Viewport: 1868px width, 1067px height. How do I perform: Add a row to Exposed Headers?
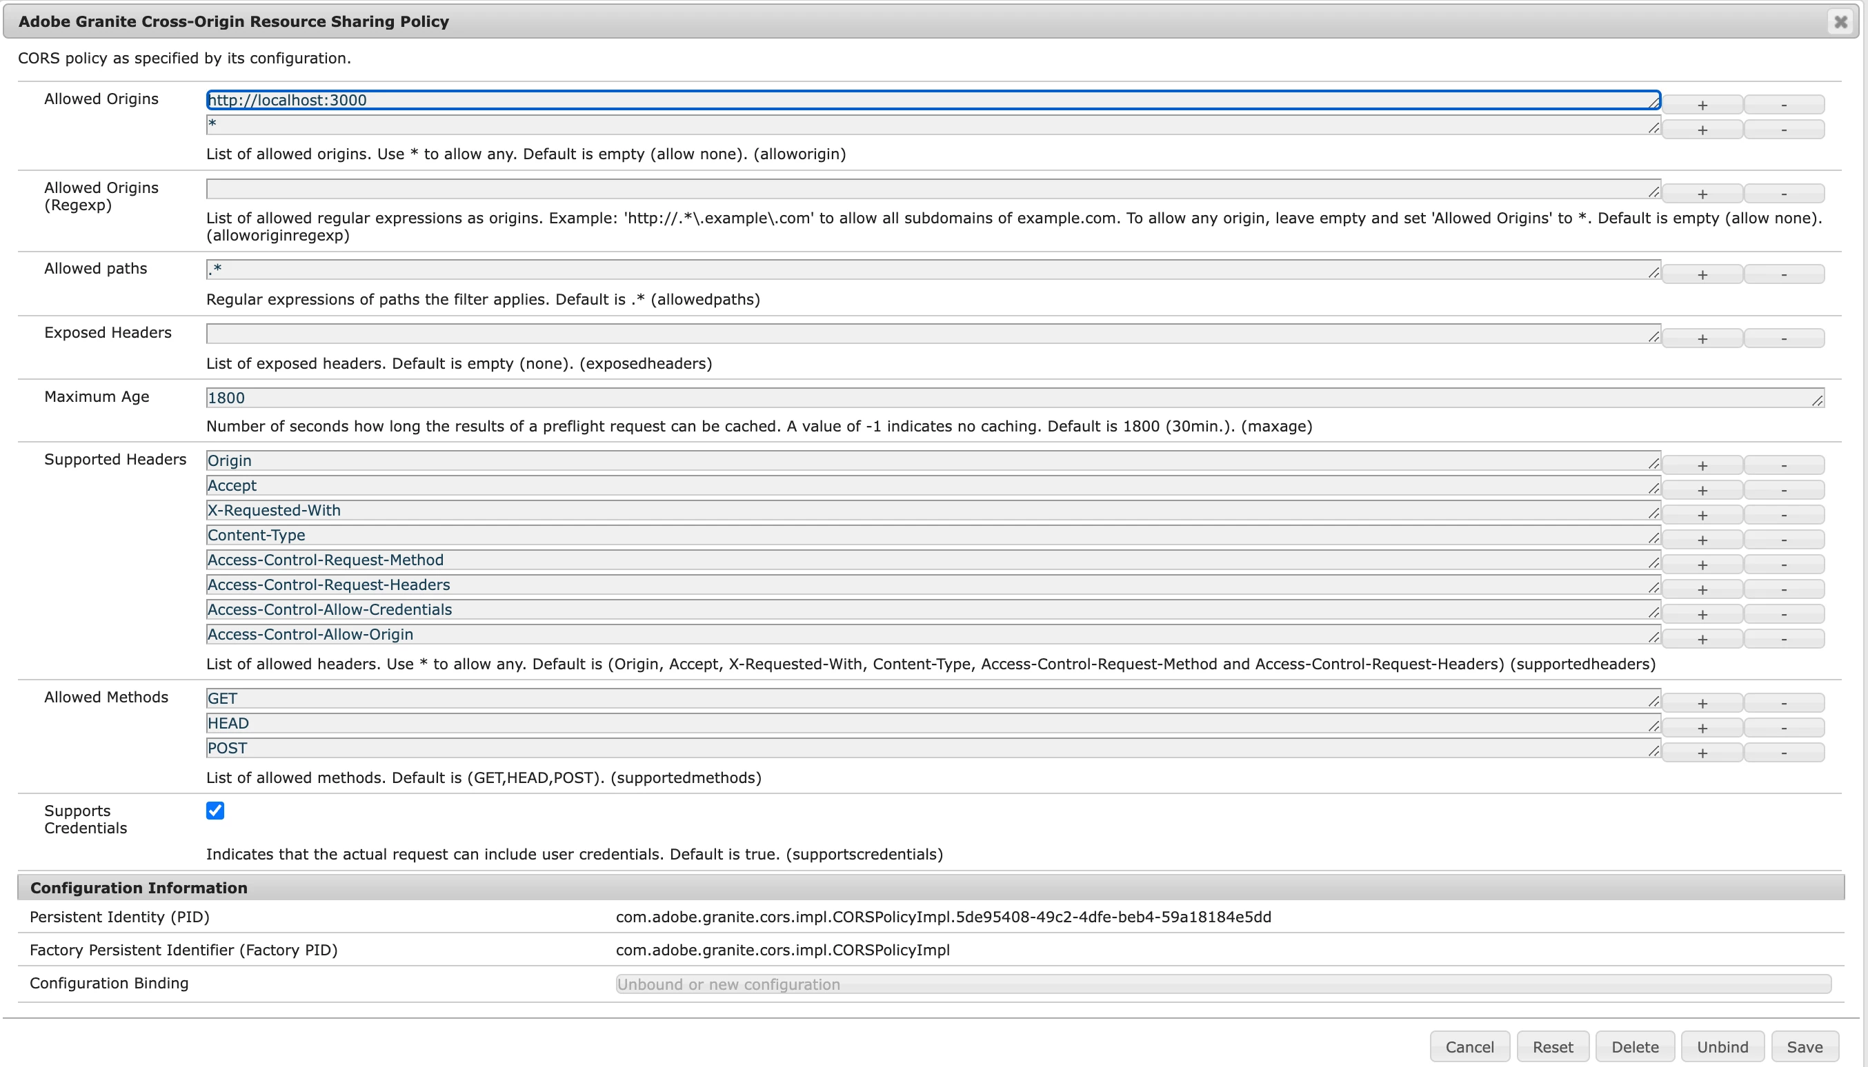coord(1702,338)
